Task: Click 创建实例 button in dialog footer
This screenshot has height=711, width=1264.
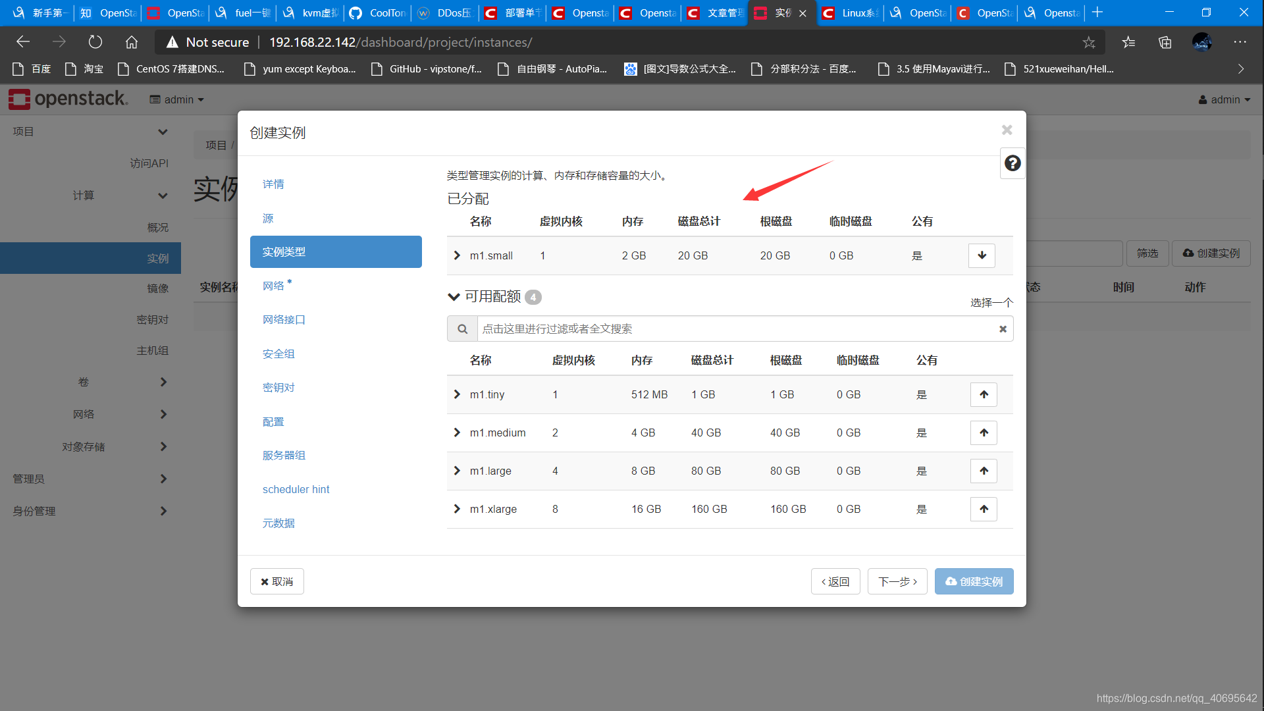Action: (974, 581)
